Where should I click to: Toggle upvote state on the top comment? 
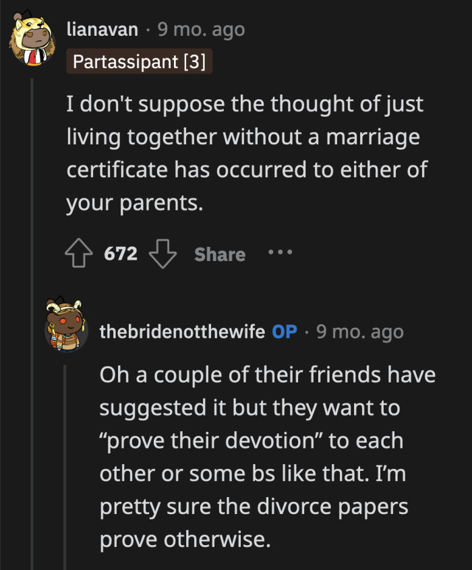tap(80, 254)
